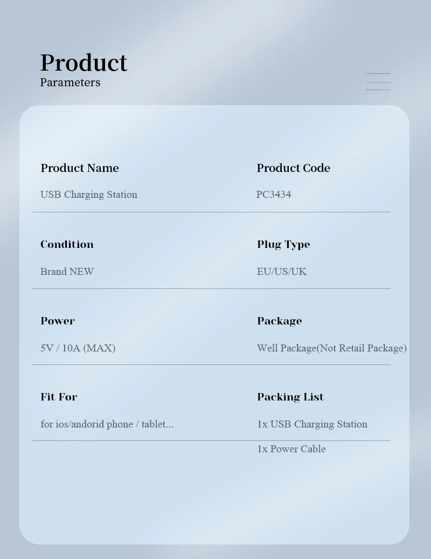Click the Plug Type label

[x=283, y=244]
